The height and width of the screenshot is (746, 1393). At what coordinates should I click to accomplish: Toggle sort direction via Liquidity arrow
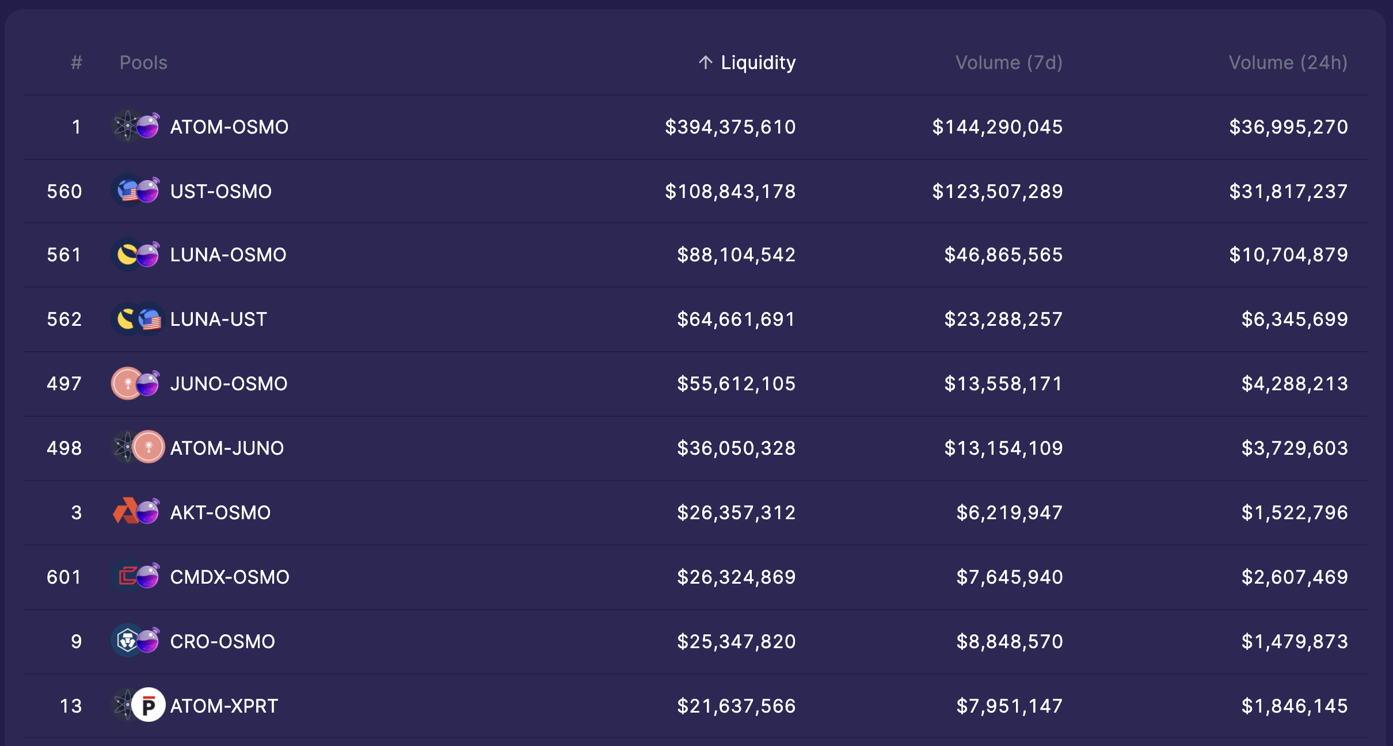706,62
